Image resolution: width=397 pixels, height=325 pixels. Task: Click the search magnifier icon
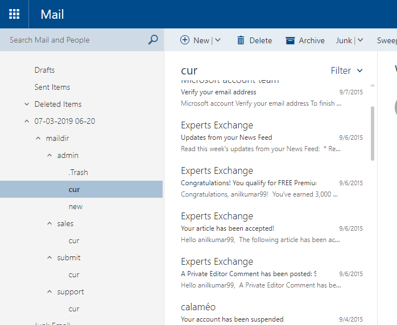pos(153,40)
